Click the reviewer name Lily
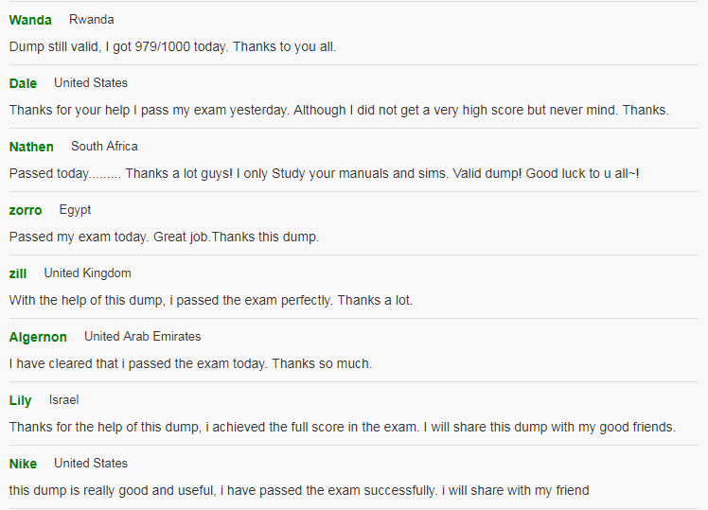 20,400
